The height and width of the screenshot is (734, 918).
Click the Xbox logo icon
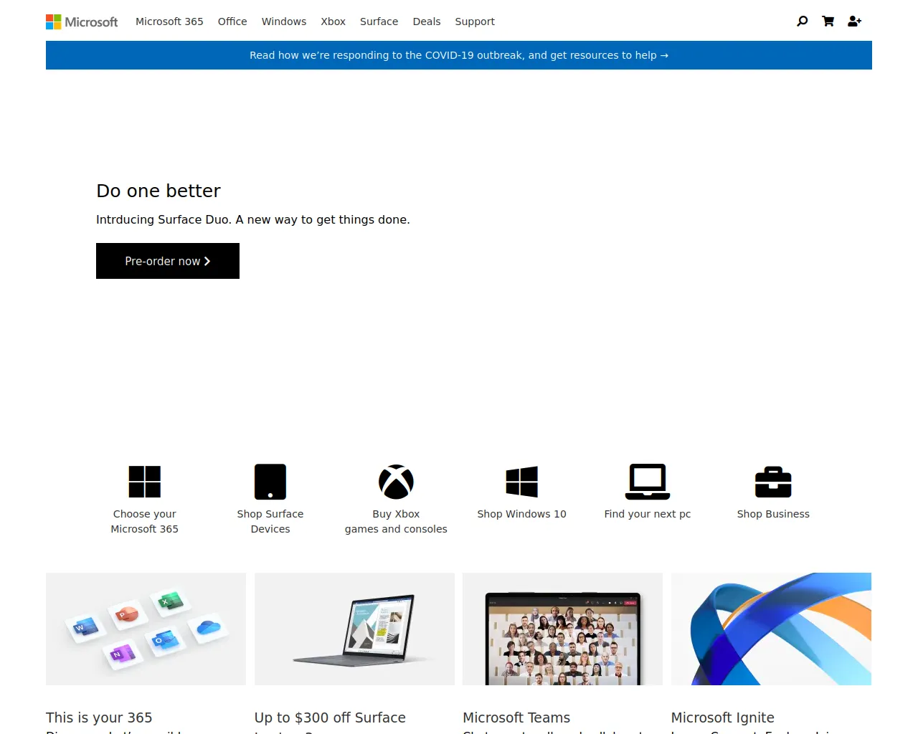click(396, 482)
